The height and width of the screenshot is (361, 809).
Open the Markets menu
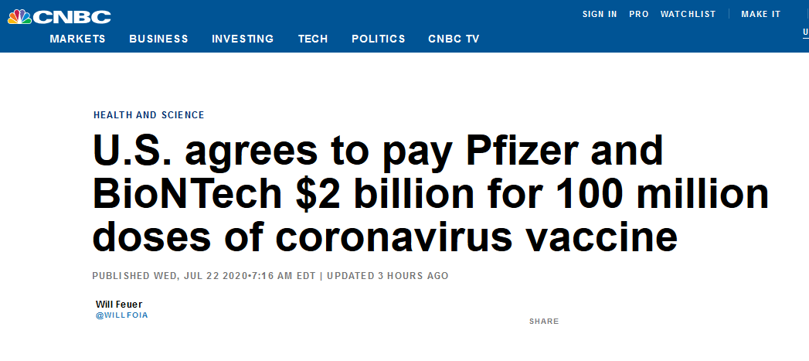(77, 39)
